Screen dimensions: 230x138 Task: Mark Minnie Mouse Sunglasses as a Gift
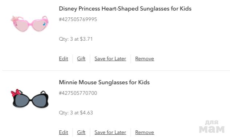(x=81, y=132)
